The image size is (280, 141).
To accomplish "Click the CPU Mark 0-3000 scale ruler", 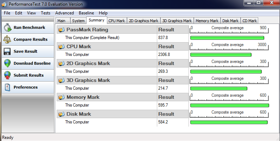I will click(229, 46).
